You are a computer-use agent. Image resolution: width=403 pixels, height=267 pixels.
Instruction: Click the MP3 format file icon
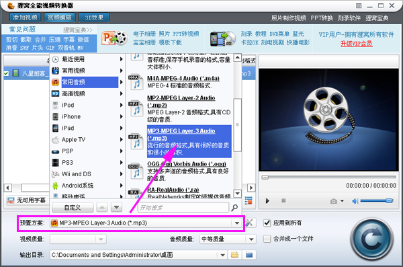click(136, 141)
